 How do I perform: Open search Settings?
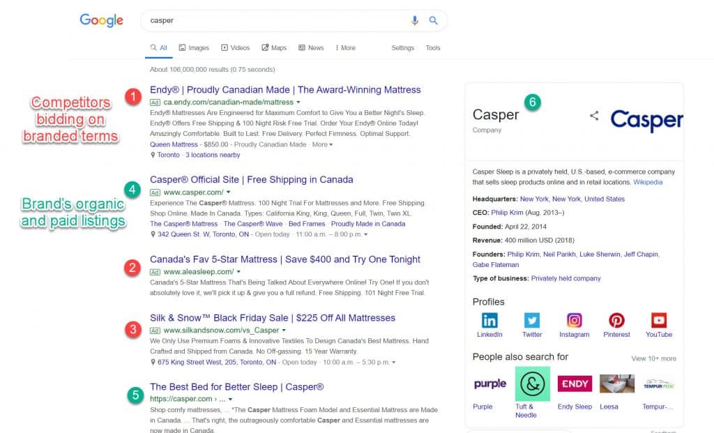(402, 48)
